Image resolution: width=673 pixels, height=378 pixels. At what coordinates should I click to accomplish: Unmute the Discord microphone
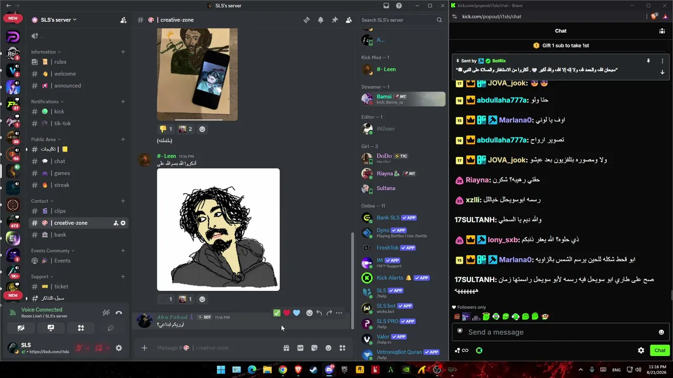pos(79,348)
